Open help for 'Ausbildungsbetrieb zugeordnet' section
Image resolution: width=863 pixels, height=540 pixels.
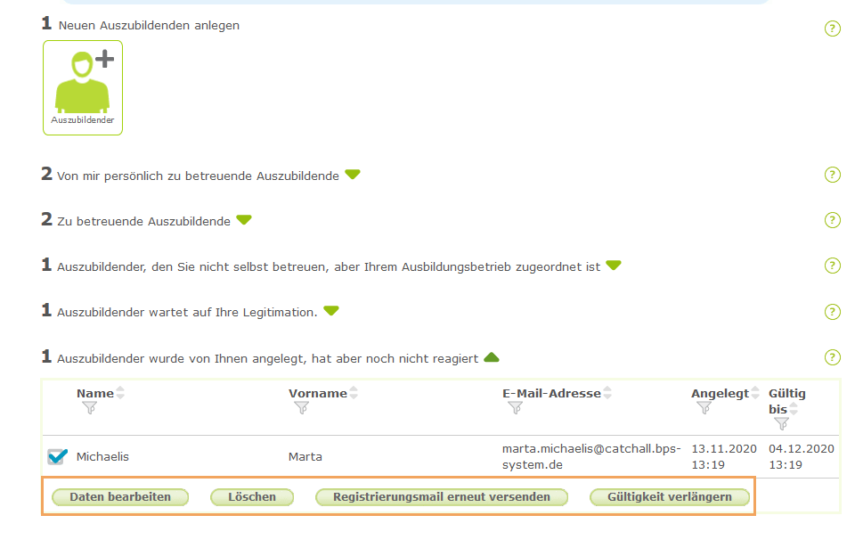point(832,266)
